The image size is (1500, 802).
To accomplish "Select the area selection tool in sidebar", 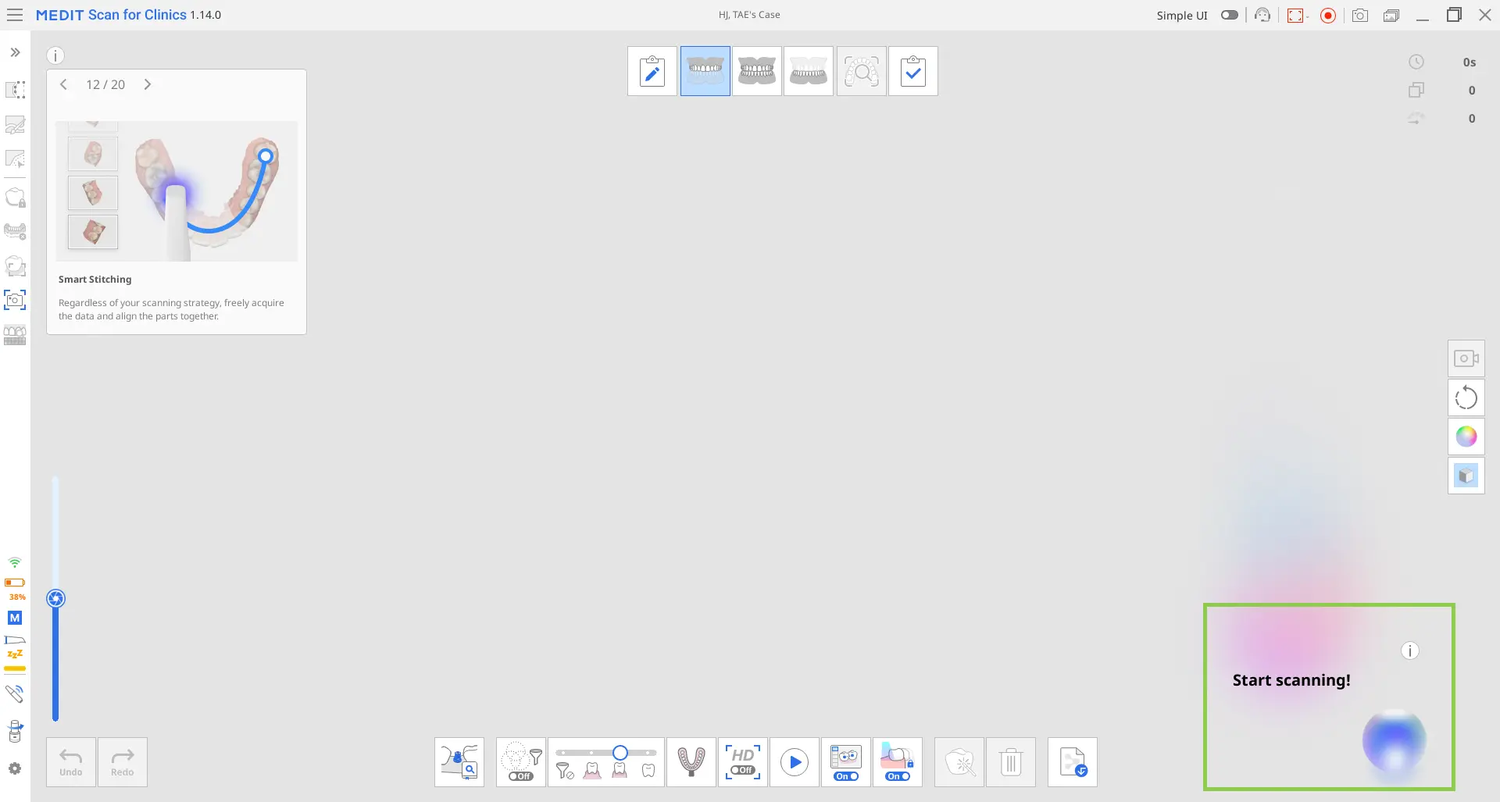I will tap(15, 90).
